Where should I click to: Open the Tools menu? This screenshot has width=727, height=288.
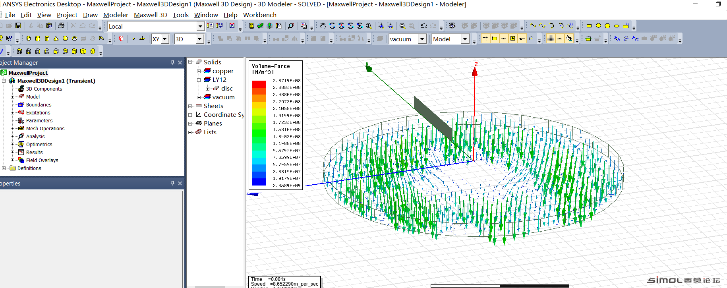coord(180,15)
